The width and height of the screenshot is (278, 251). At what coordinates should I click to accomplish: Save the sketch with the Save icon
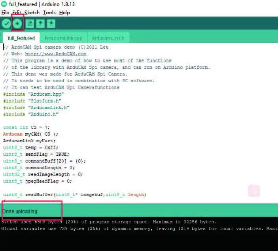(51, 23)
